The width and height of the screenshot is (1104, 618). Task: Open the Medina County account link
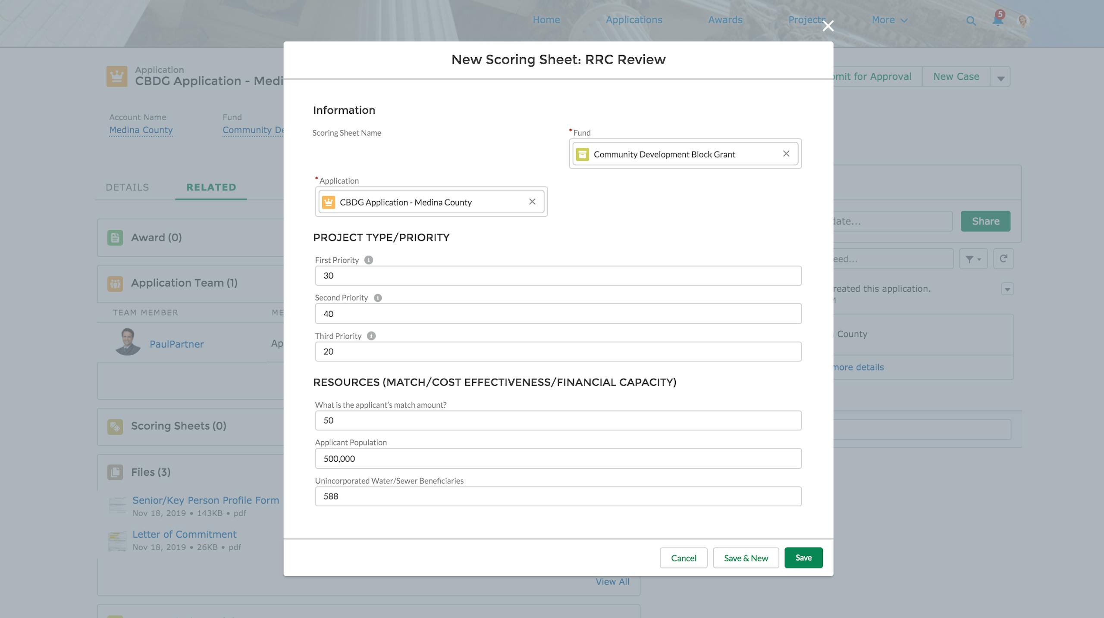click(141, 130)
